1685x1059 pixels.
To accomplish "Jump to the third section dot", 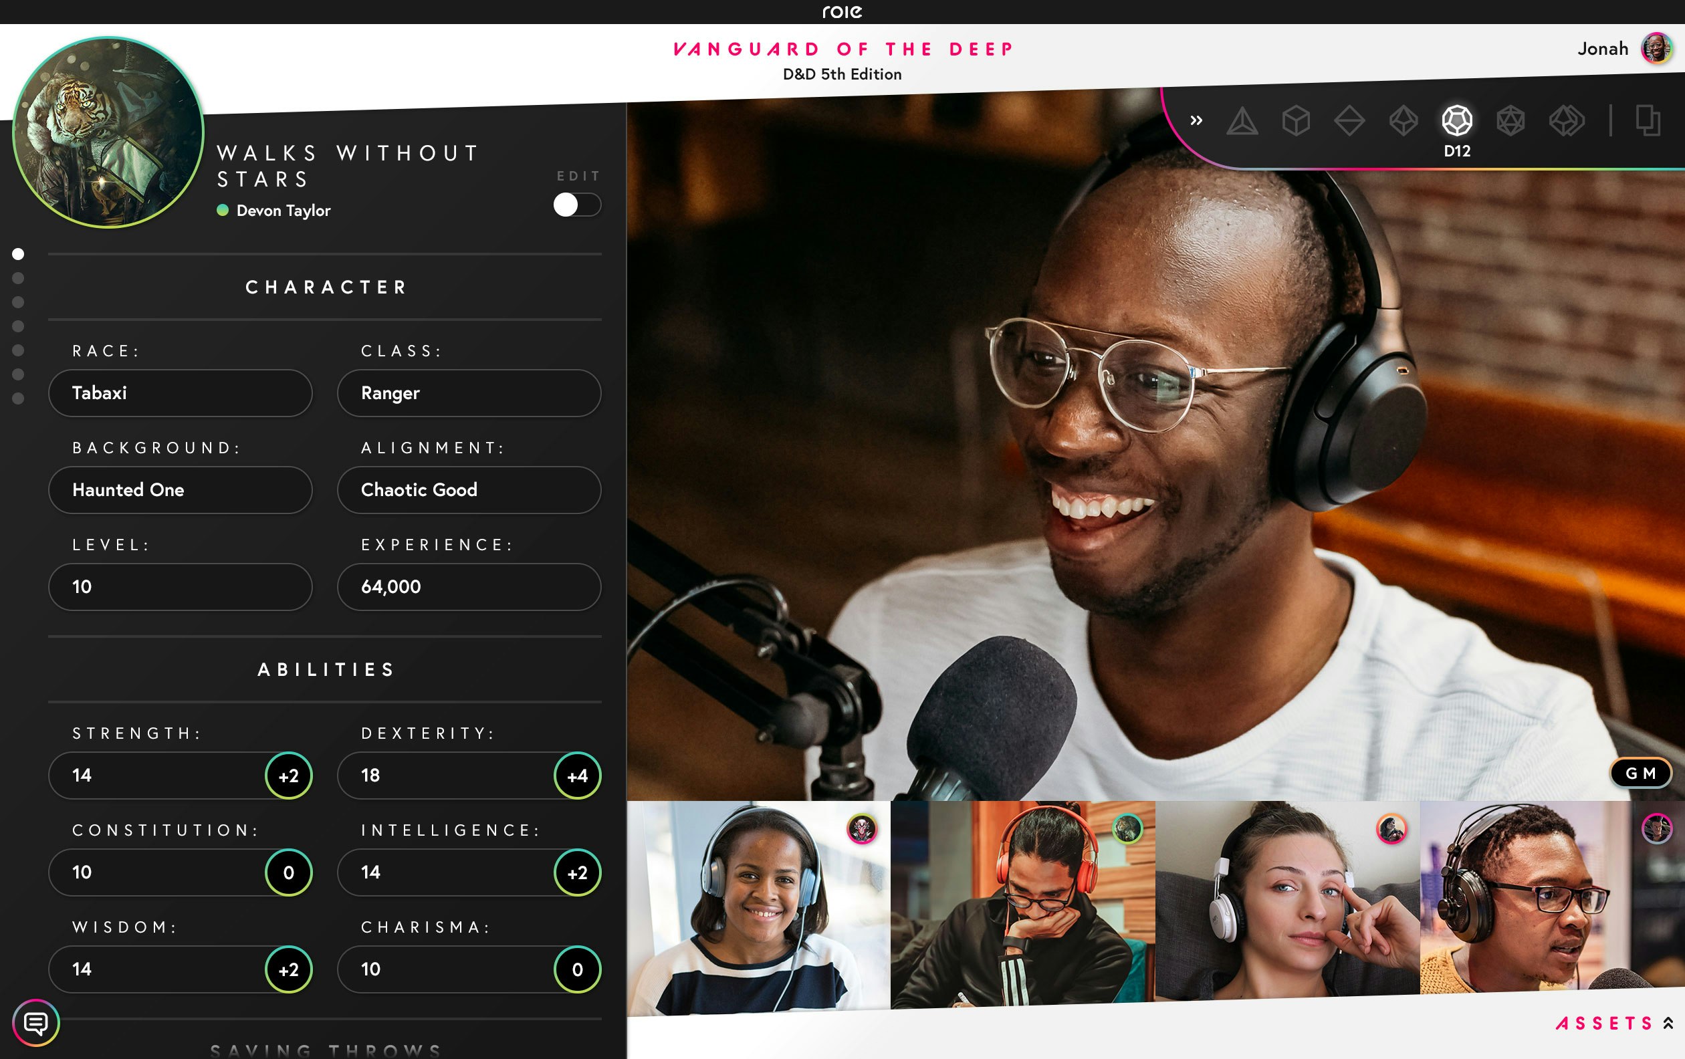I will [x=18, y=302].
